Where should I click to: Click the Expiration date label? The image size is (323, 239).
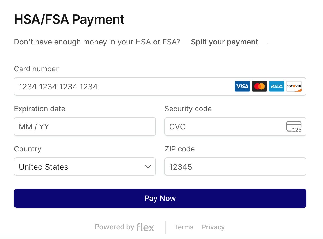pyautogui.click(x=40, y=109)
